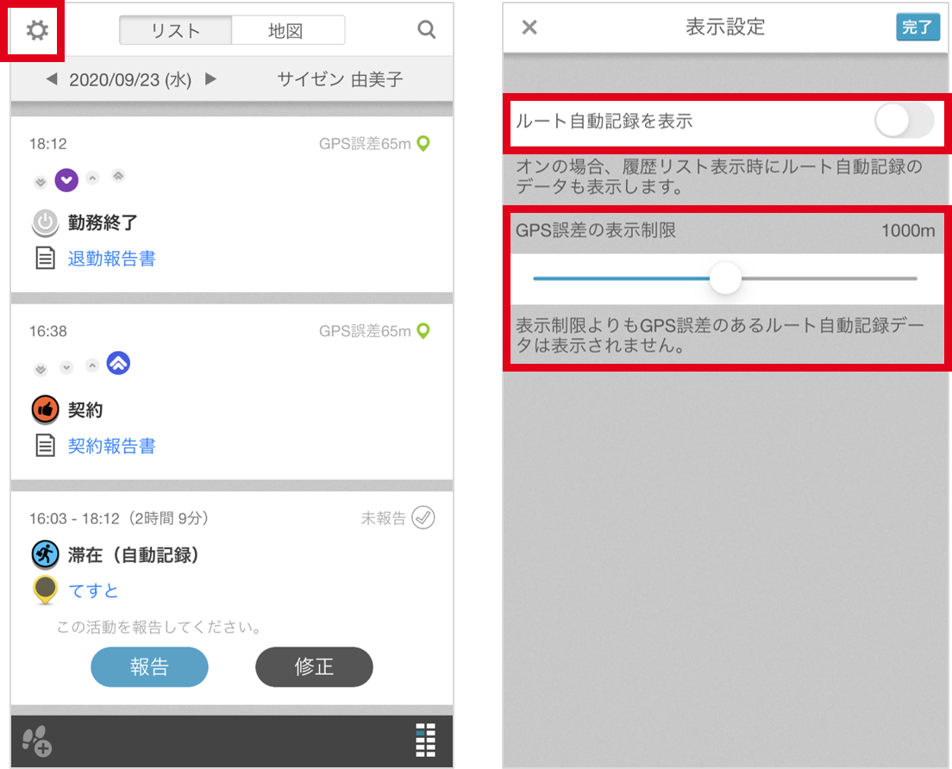Screen dimensions: 952x769
Task: Click the grey right section of GPS slider track
Action: tap(830, 278)
